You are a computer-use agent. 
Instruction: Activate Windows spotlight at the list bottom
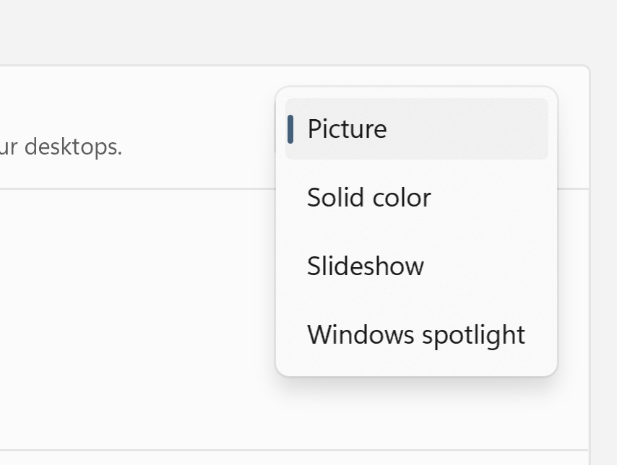(x=416, y=334)
